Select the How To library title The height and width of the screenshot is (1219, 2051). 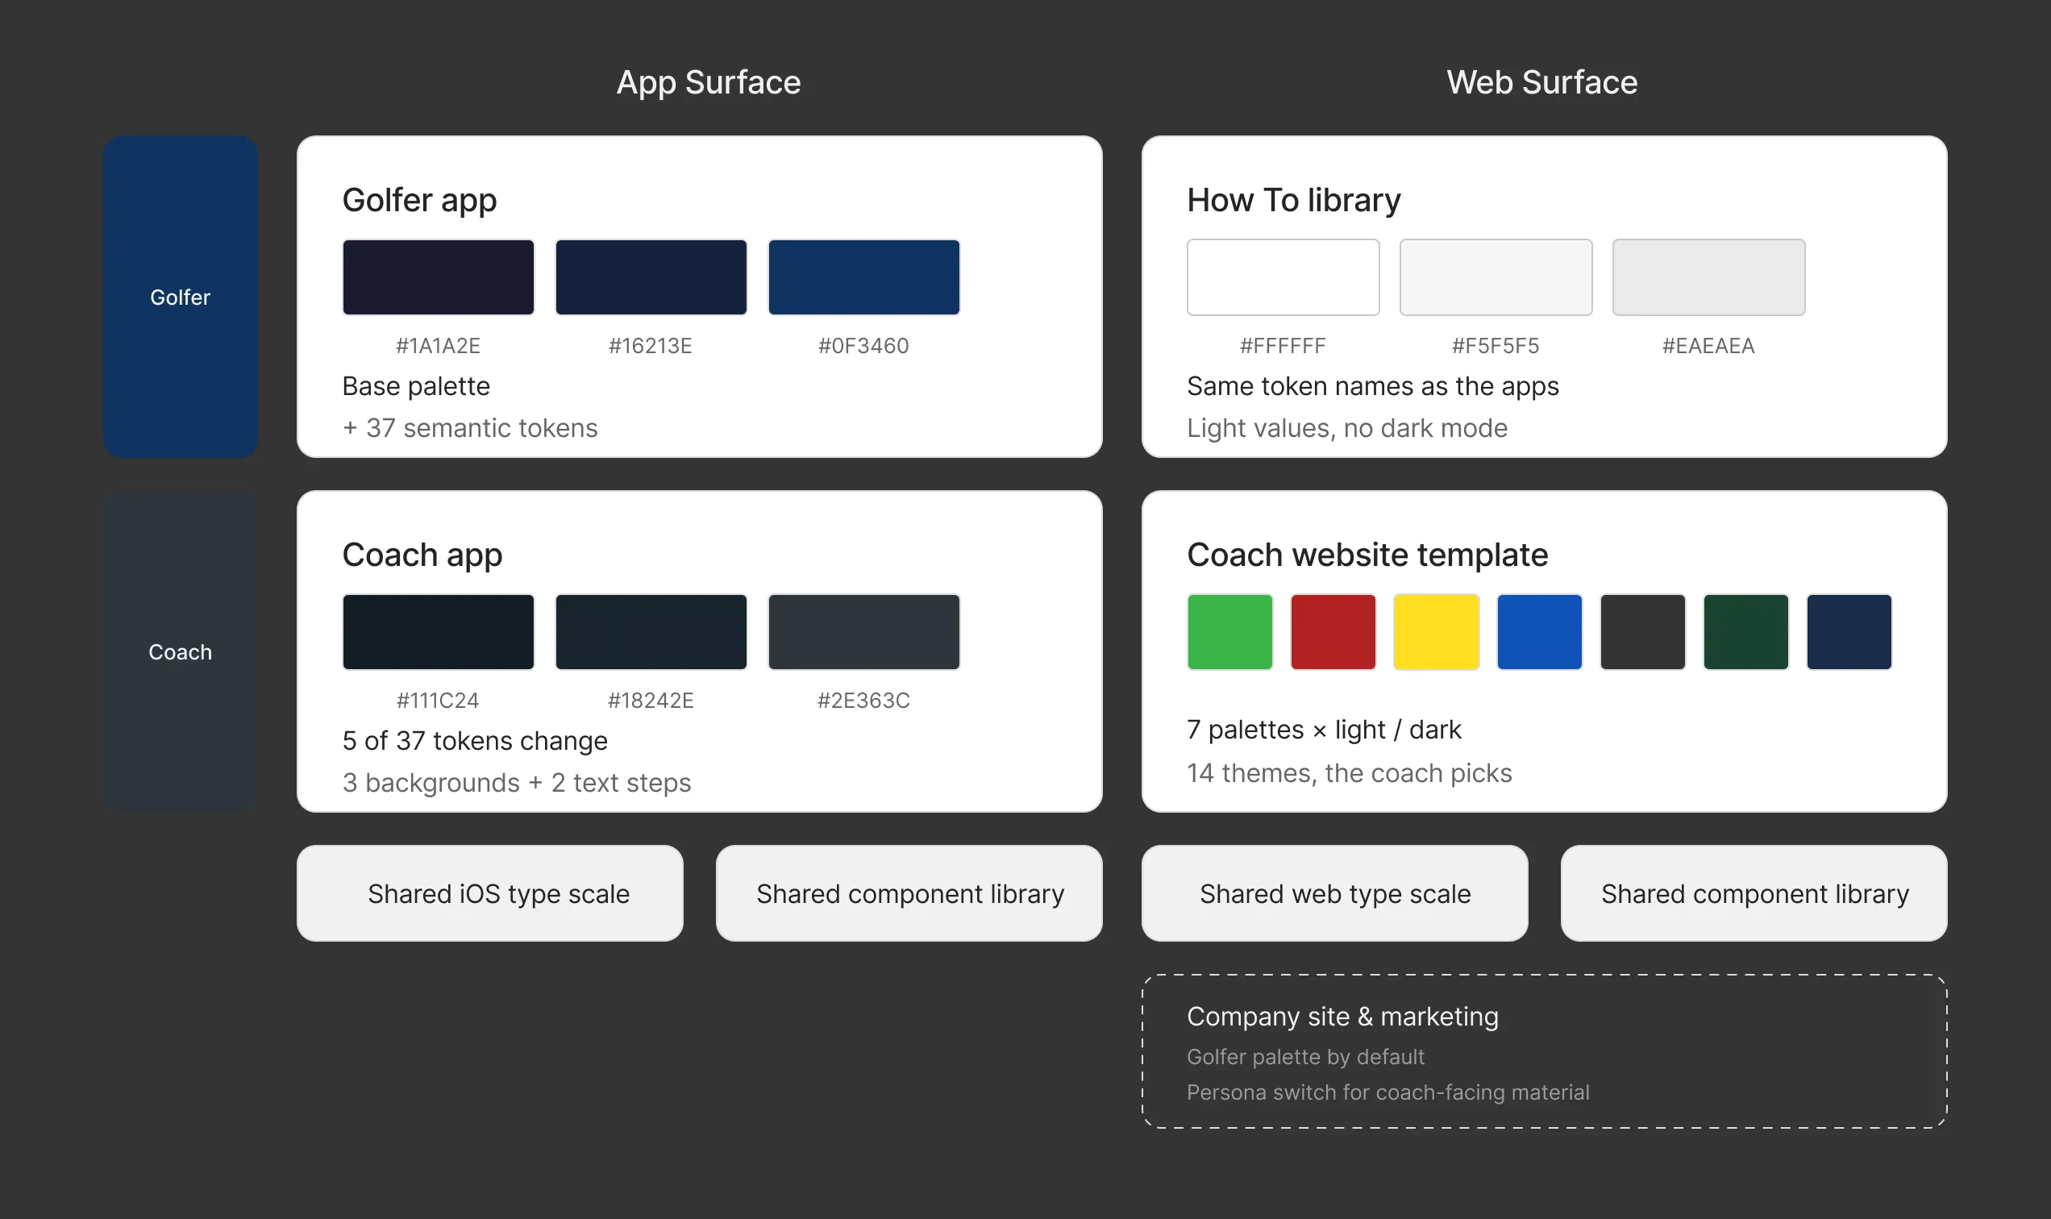click(1293, 201)
